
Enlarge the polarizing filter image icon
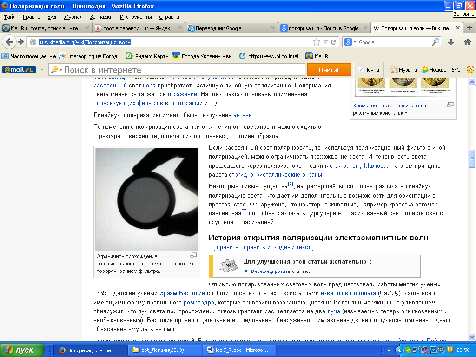click(x=193, y=255)
